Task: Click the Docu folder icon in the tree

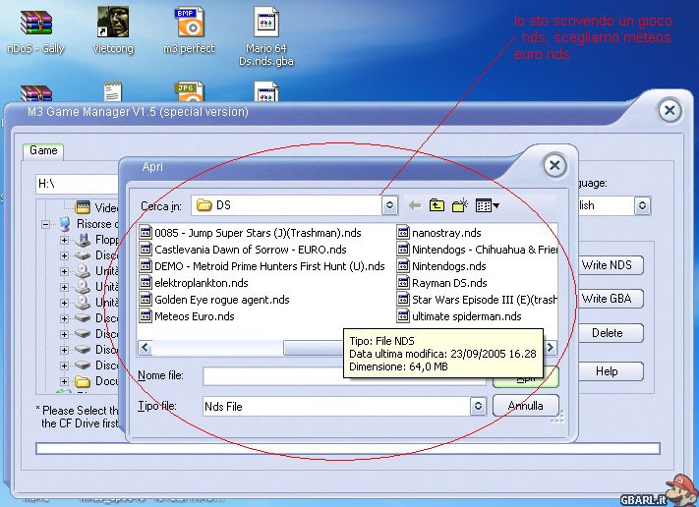Action: 83,381
